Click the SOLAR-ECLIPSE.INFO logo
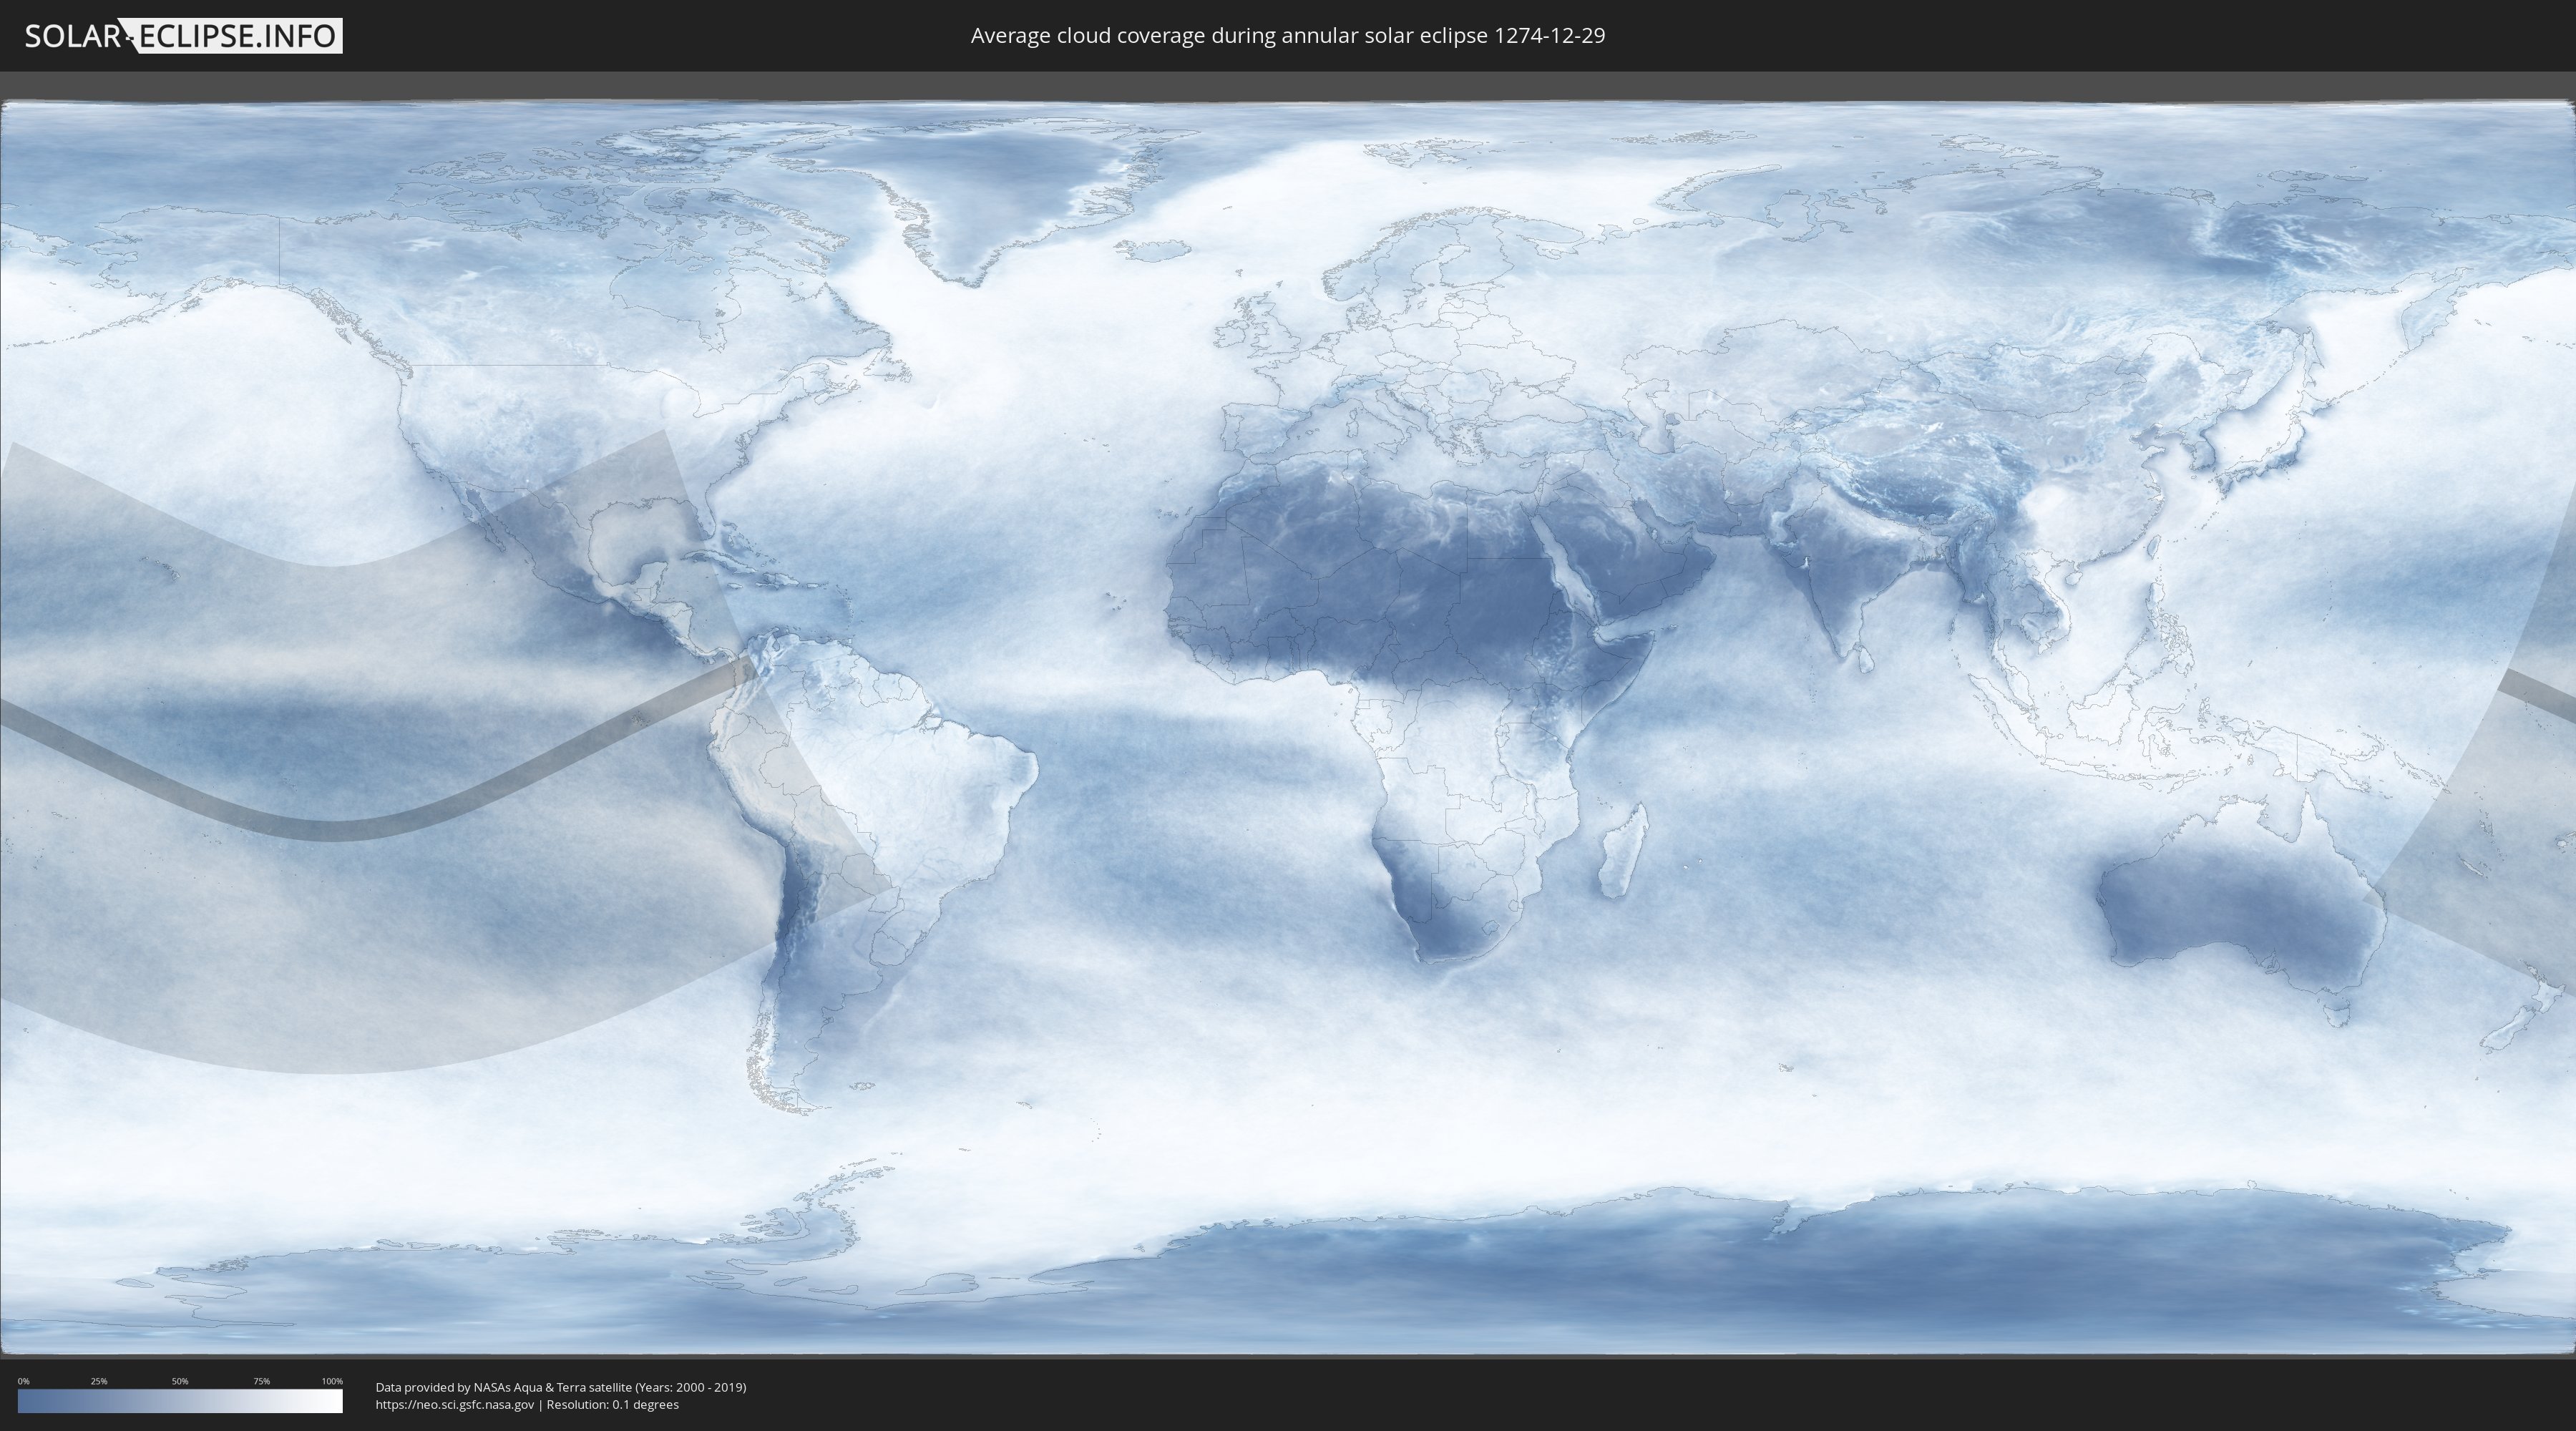The height and width of the screenshot is (1431, 2576). click(x=183, y=36)
